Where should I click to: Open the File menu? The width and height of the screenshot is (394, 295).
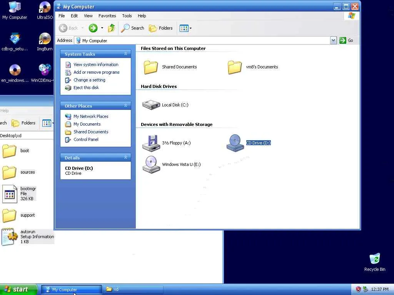tap(62, 16)
